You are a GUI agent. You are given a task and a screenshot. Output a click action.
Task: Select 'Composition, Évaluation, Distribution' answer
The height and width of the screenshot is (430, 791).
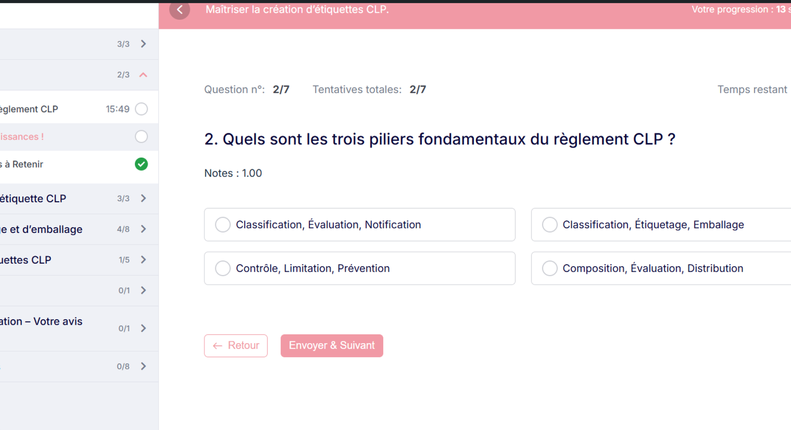(550, 269)
